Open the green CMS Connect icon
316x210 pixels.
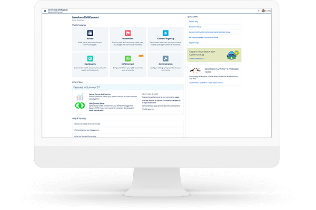point(128,58)
